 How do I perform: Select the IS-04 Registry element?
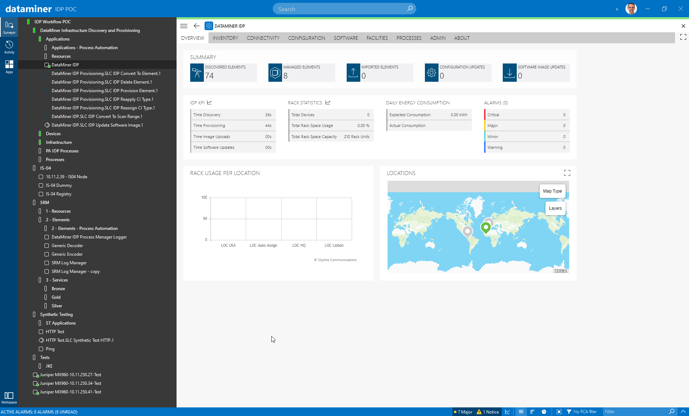(58, 194)
